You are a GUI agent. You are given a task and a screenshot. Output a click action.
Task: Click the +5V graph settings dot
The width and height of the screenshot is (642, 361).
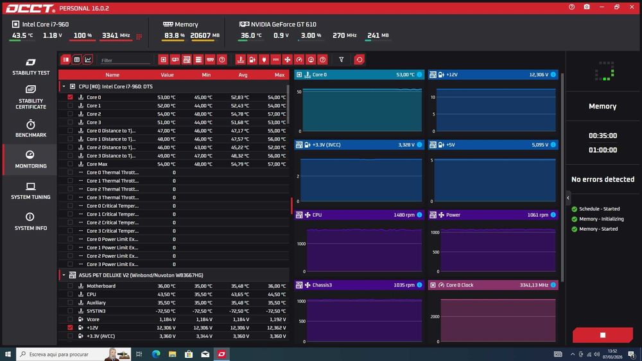click(x=553, y=145)
